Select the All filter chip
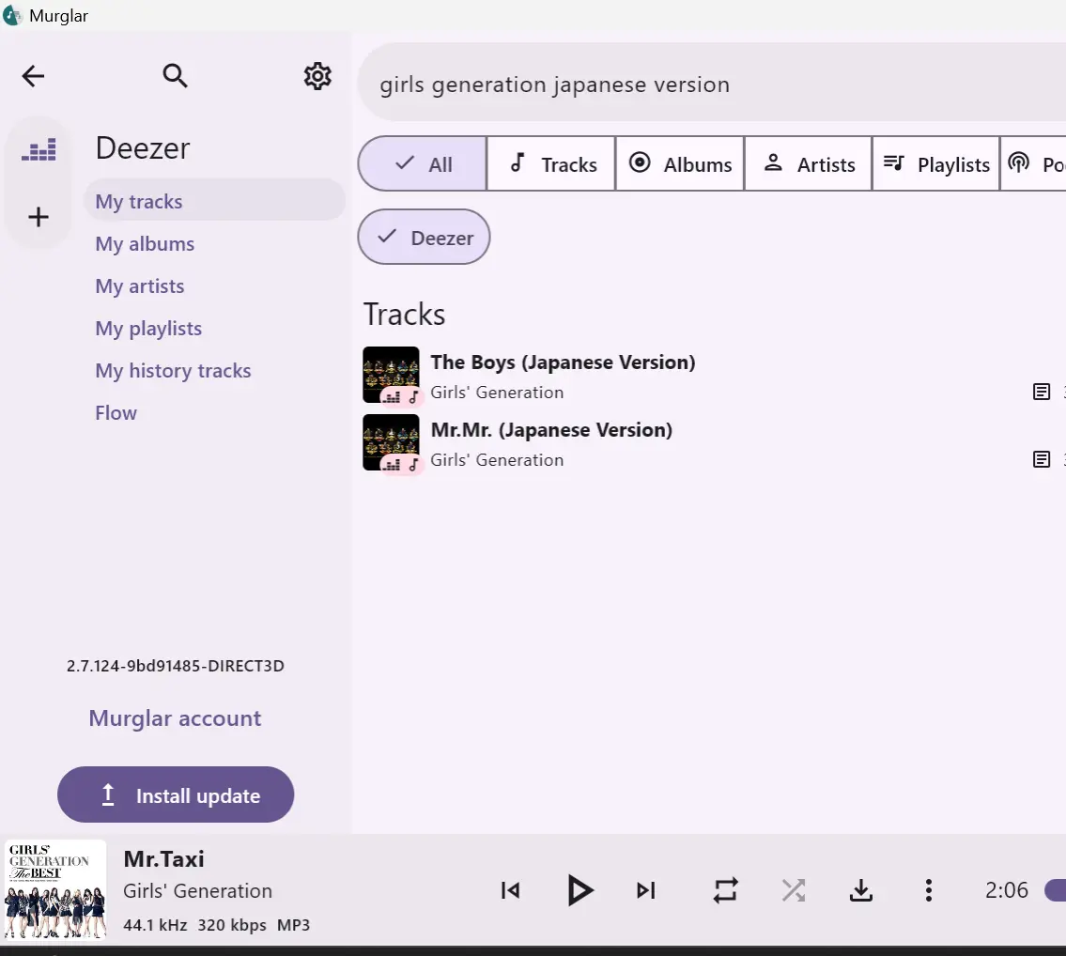This screenshot has width=1066, height=956. click(x=423, y=163)
